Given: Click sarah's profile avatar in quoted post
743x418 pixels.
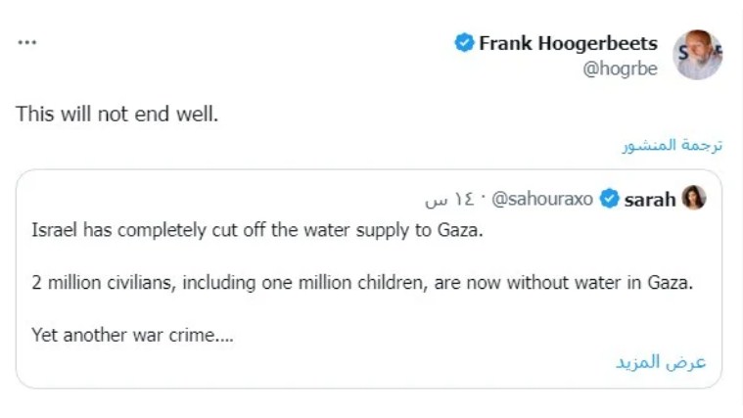Looking at the screenshot, I should point(694,199).
